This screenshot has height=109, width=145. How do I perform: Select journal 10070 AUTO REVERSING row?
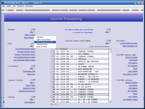[x=82, y=69]
